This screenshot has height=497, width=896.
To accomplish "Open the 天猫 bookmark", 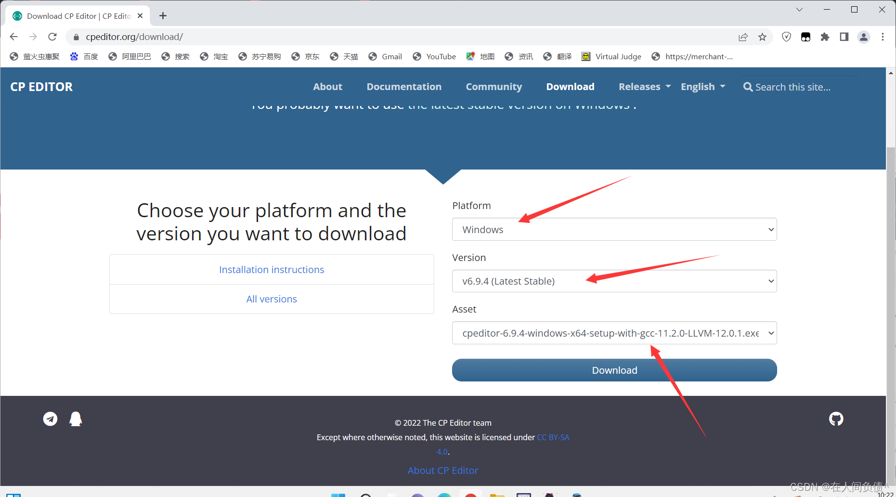I will point(344,57).
